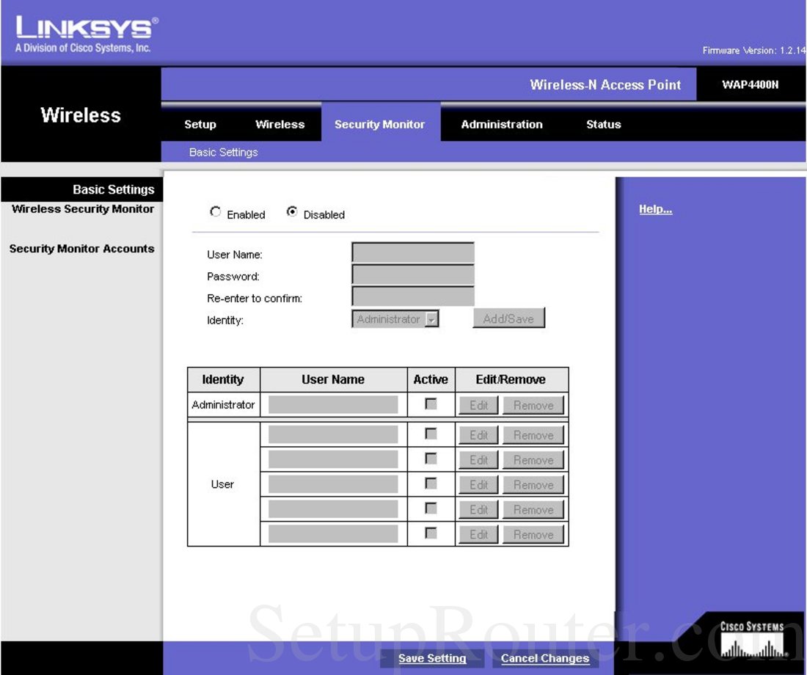Click Edit in the first User row

pos(478,435)
